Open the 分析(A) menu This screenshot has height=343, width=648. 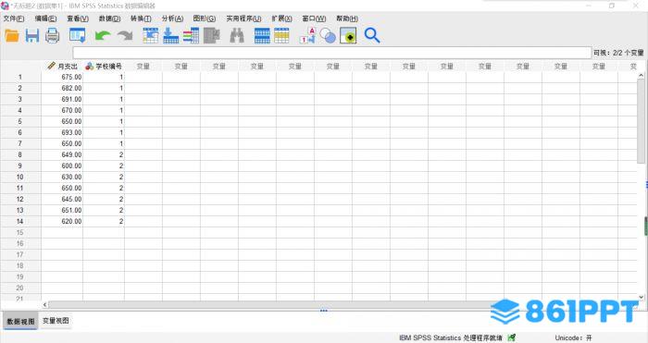tap(172, 18)
